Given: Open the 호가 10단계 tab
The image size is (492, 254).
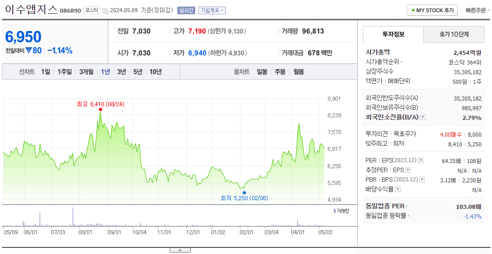Looking at the screenshot, I should (454, 35).
